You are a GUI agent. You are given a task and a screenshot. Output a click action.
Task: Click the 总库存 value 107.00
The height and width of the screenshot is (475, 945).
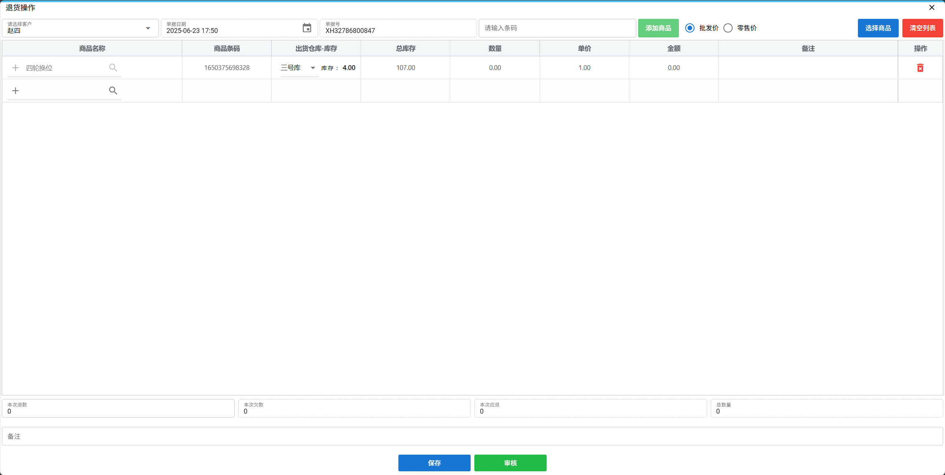tap(406, 68)
